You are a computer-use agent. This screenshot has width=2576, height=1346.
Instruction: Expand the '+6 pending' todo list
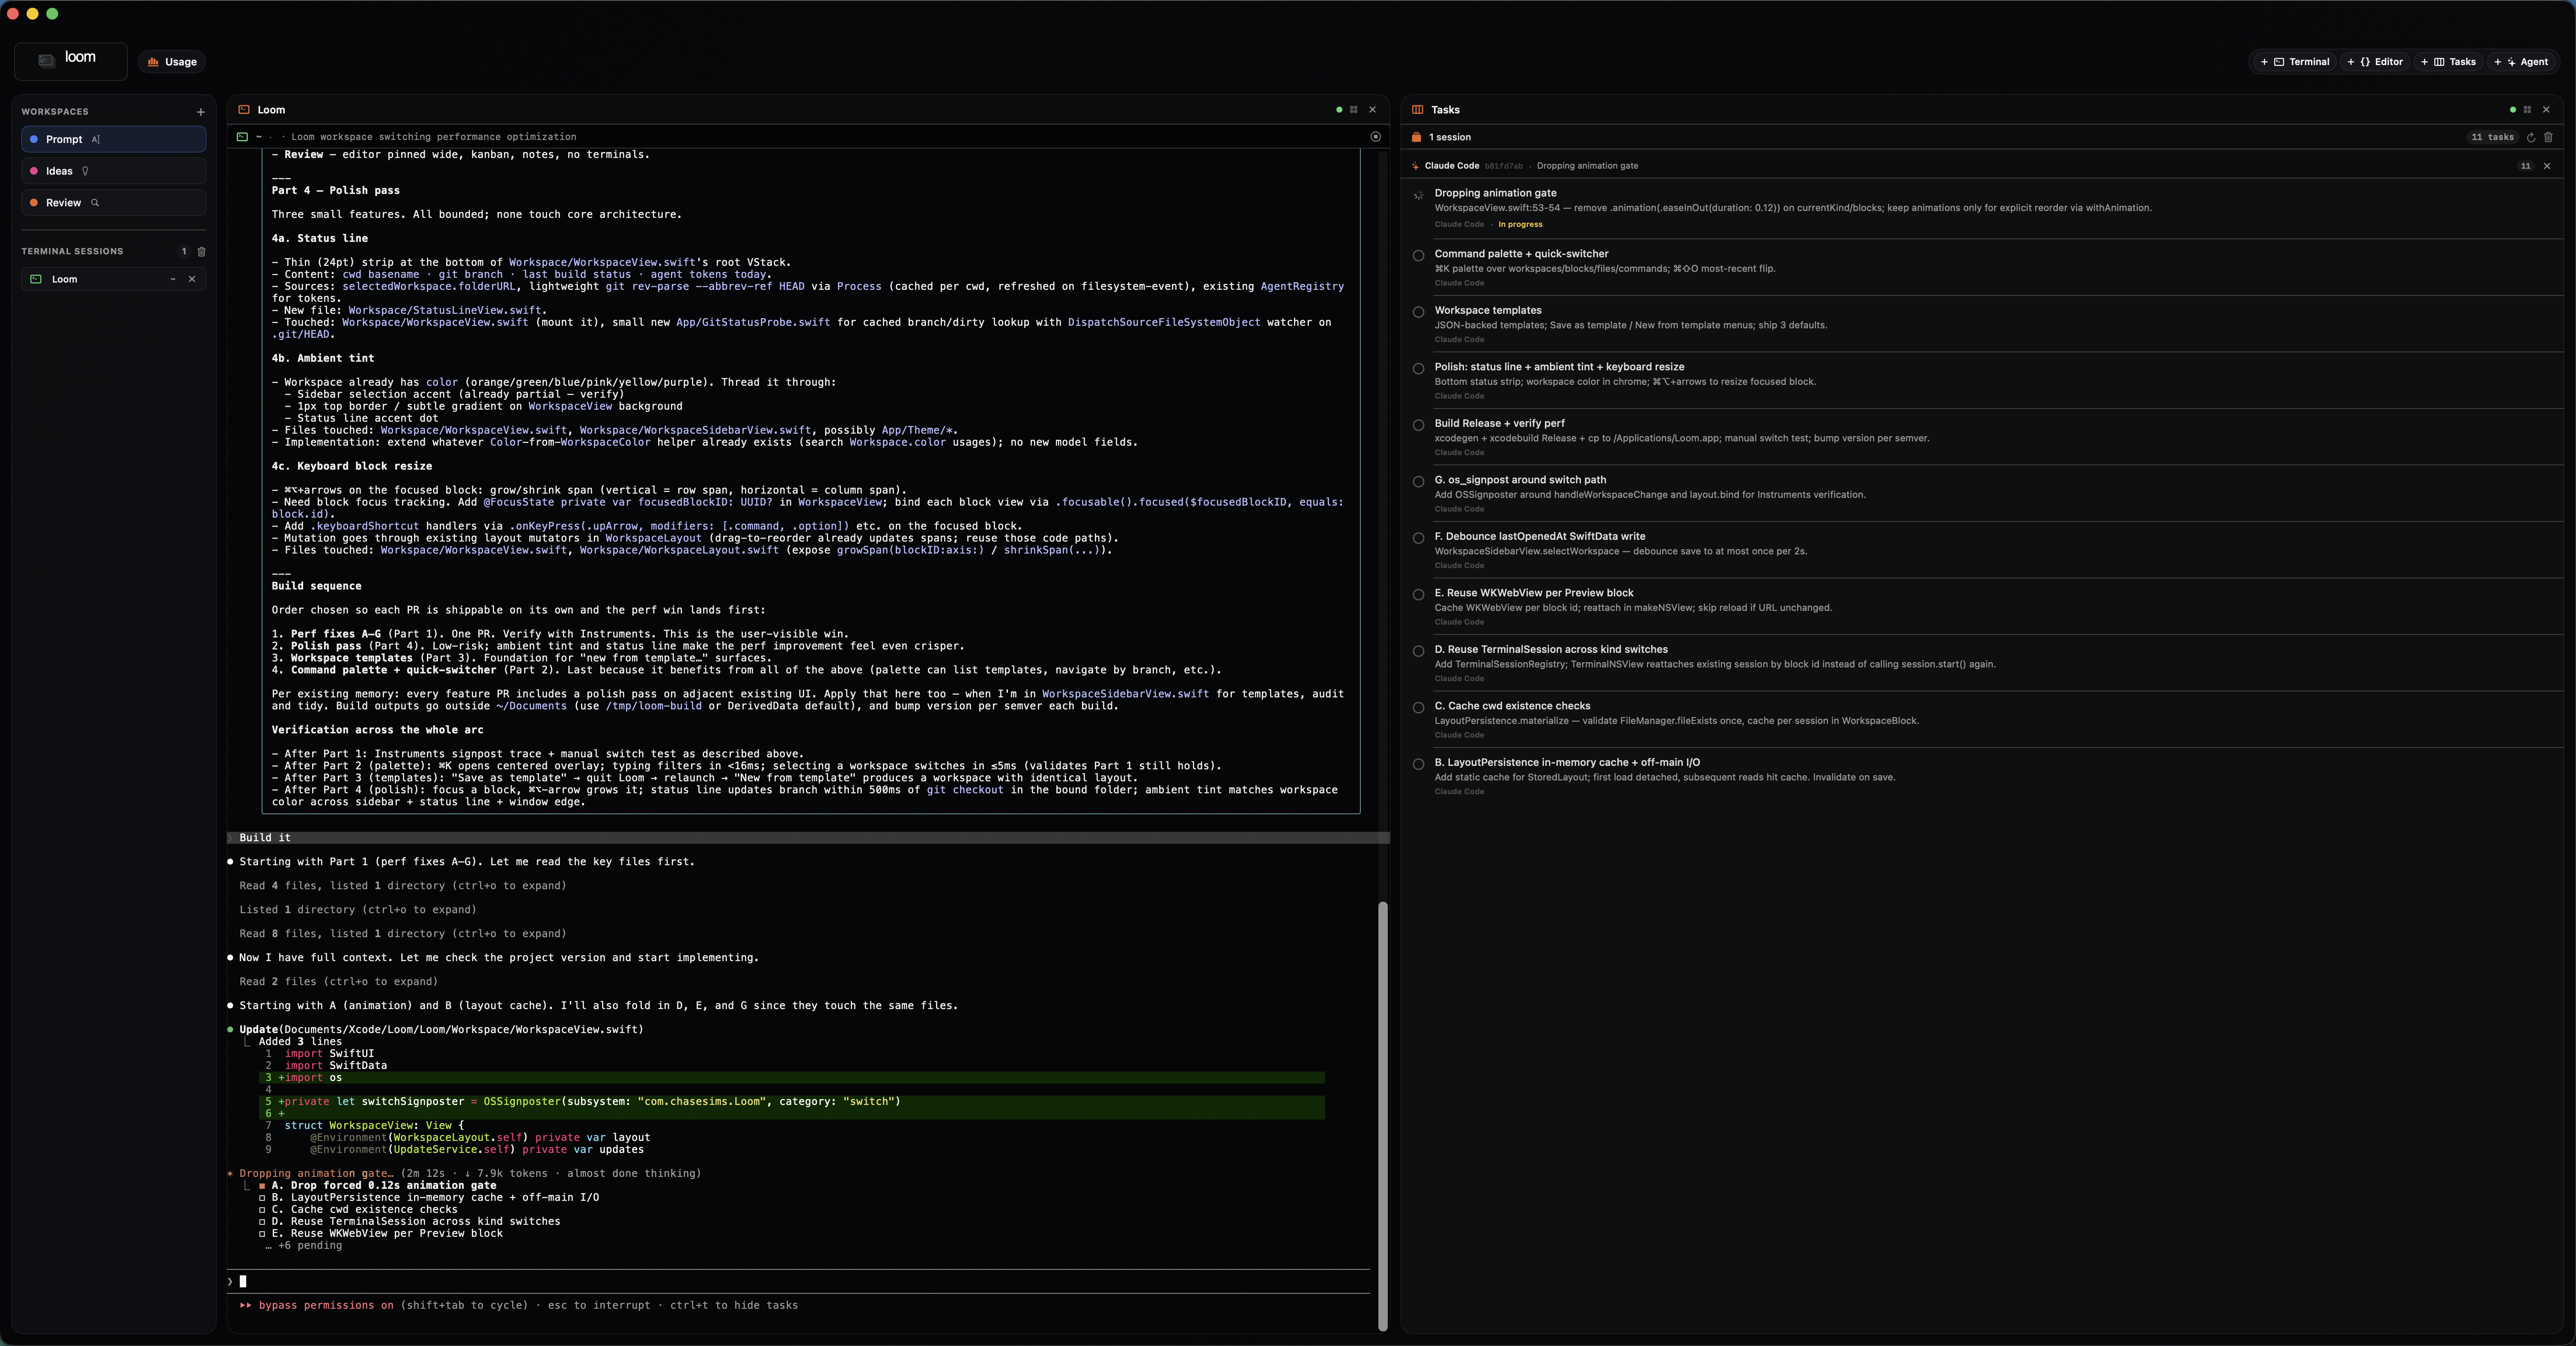pyautogui.click(x=304, y=1246)
